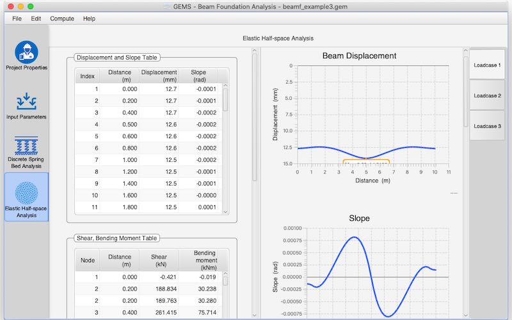Click the Slope chart title

[359, 218]
